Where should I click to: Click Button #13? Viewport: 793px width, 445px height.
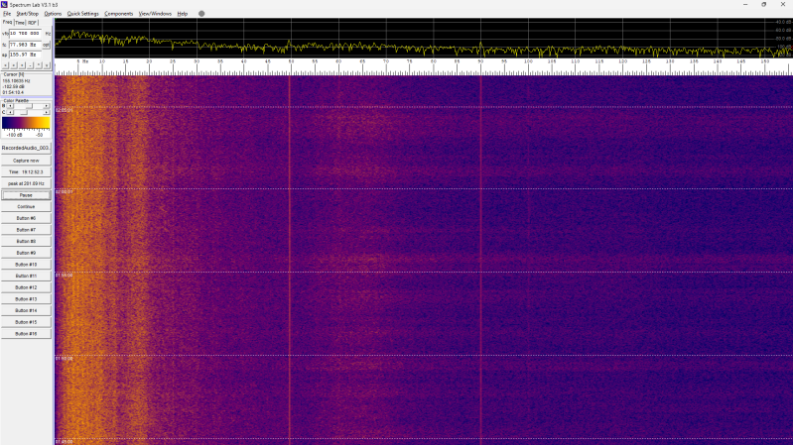(26, 299)
